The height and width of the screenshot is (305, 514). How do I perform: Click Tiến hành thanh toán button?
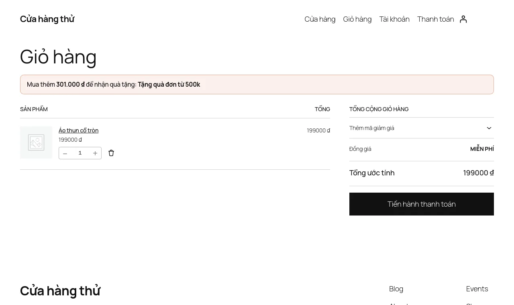[x=422, y=204]
